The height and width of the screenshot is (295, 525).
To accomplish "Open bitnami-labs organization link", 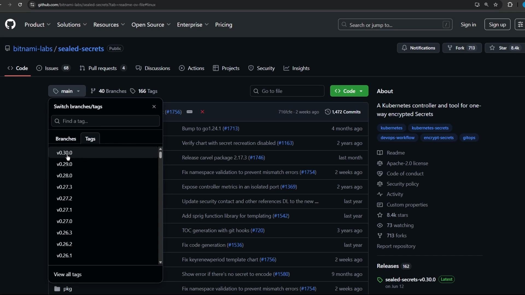I will (33, 49).
